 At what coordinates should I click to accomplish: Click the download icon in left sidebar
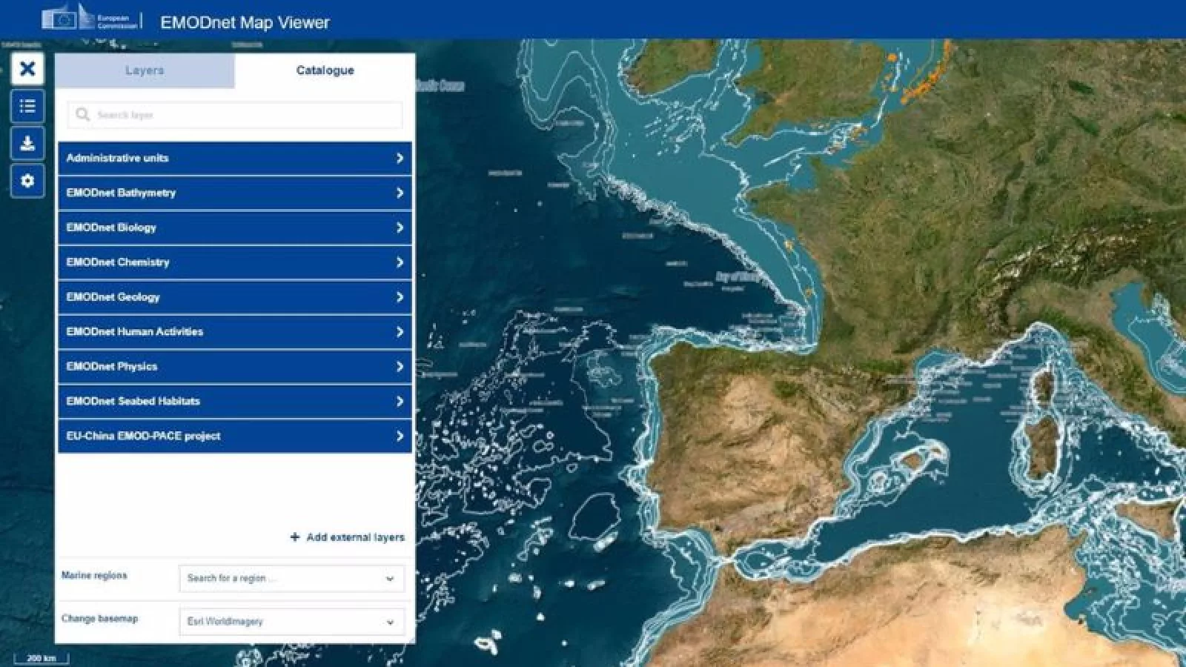pyautogui.click(x=27, y=144)
